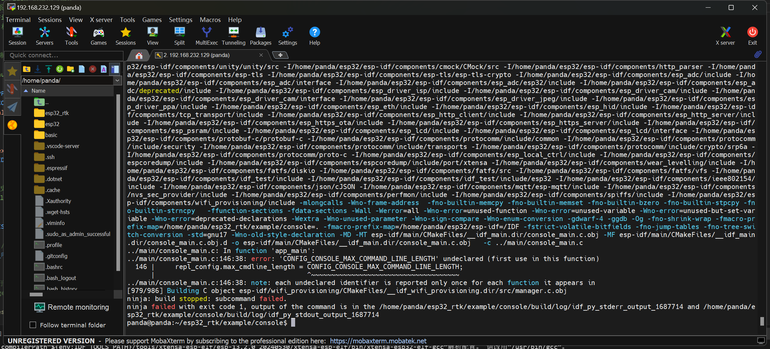The width and height of the screenshot is (770, 349).
Task: Open the Games toolbar icon
Action: (98, 36)
